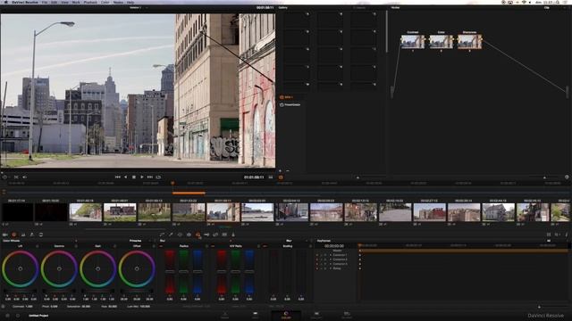572x321 pixels.
Task: Open the keyframes All filter dropdown
Action: pos(550,241)
